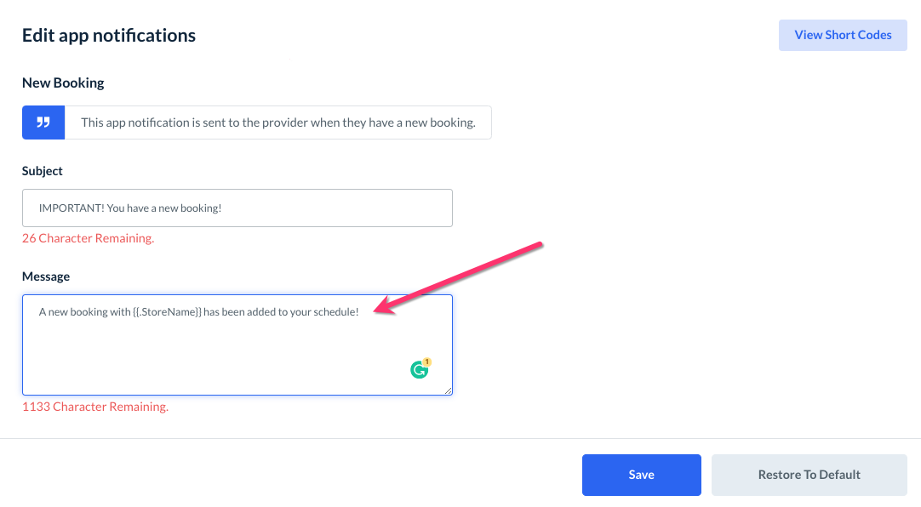This screenshot has width=921, height=507.
Task: Click the yellow Grammarly suggestion count badge
Action: coord(426,362)
